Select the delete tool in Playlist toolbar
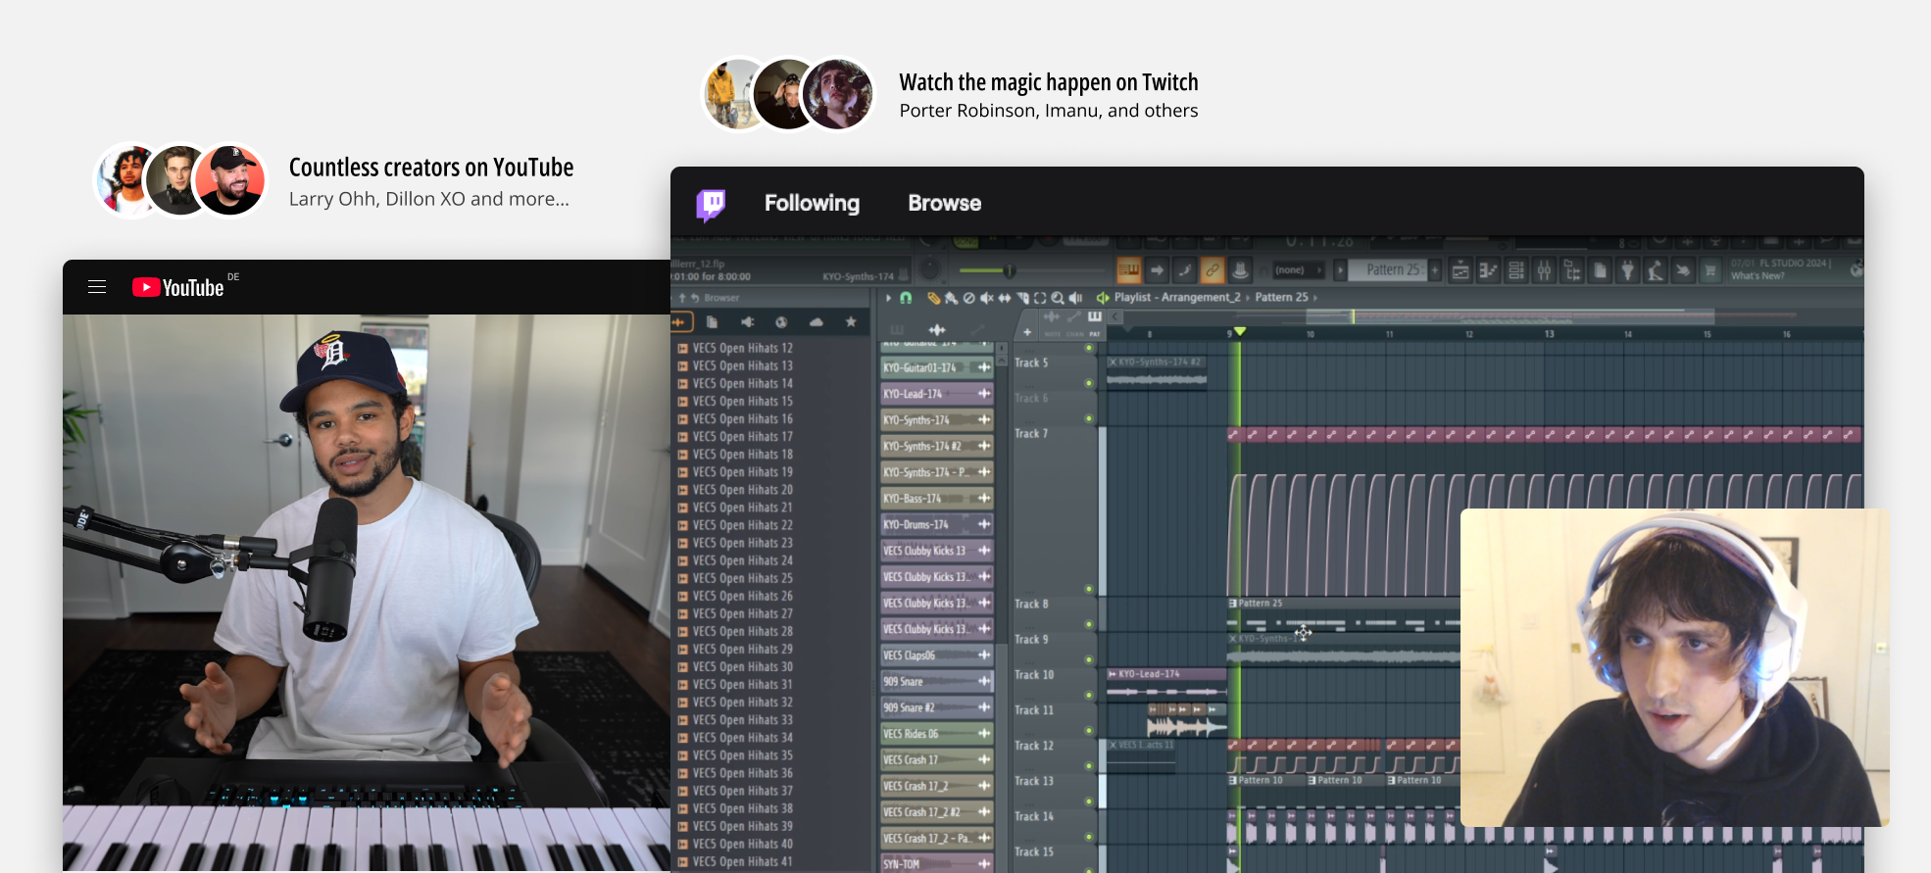The height and width of the screenshot is (873, 1931). tap(968, 298)
